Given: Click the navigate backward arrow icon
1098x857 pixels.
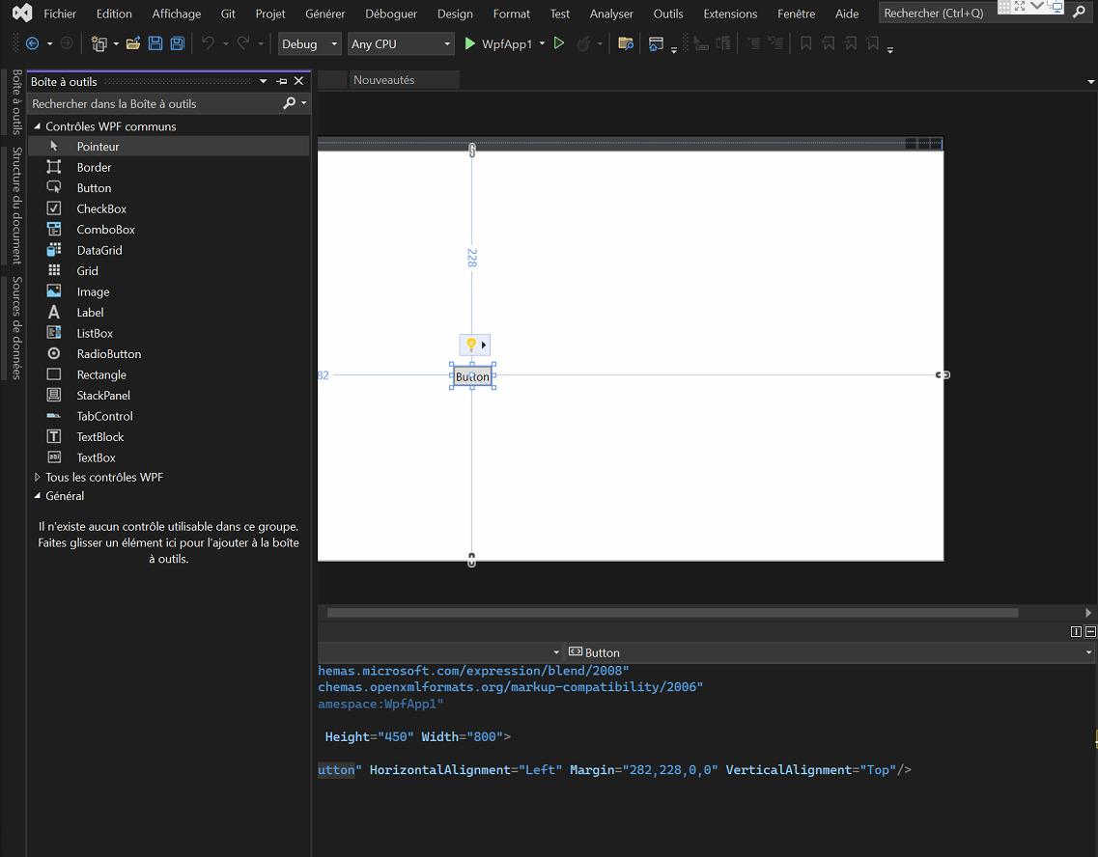Looking at the screenshot, I should point(32,44).
